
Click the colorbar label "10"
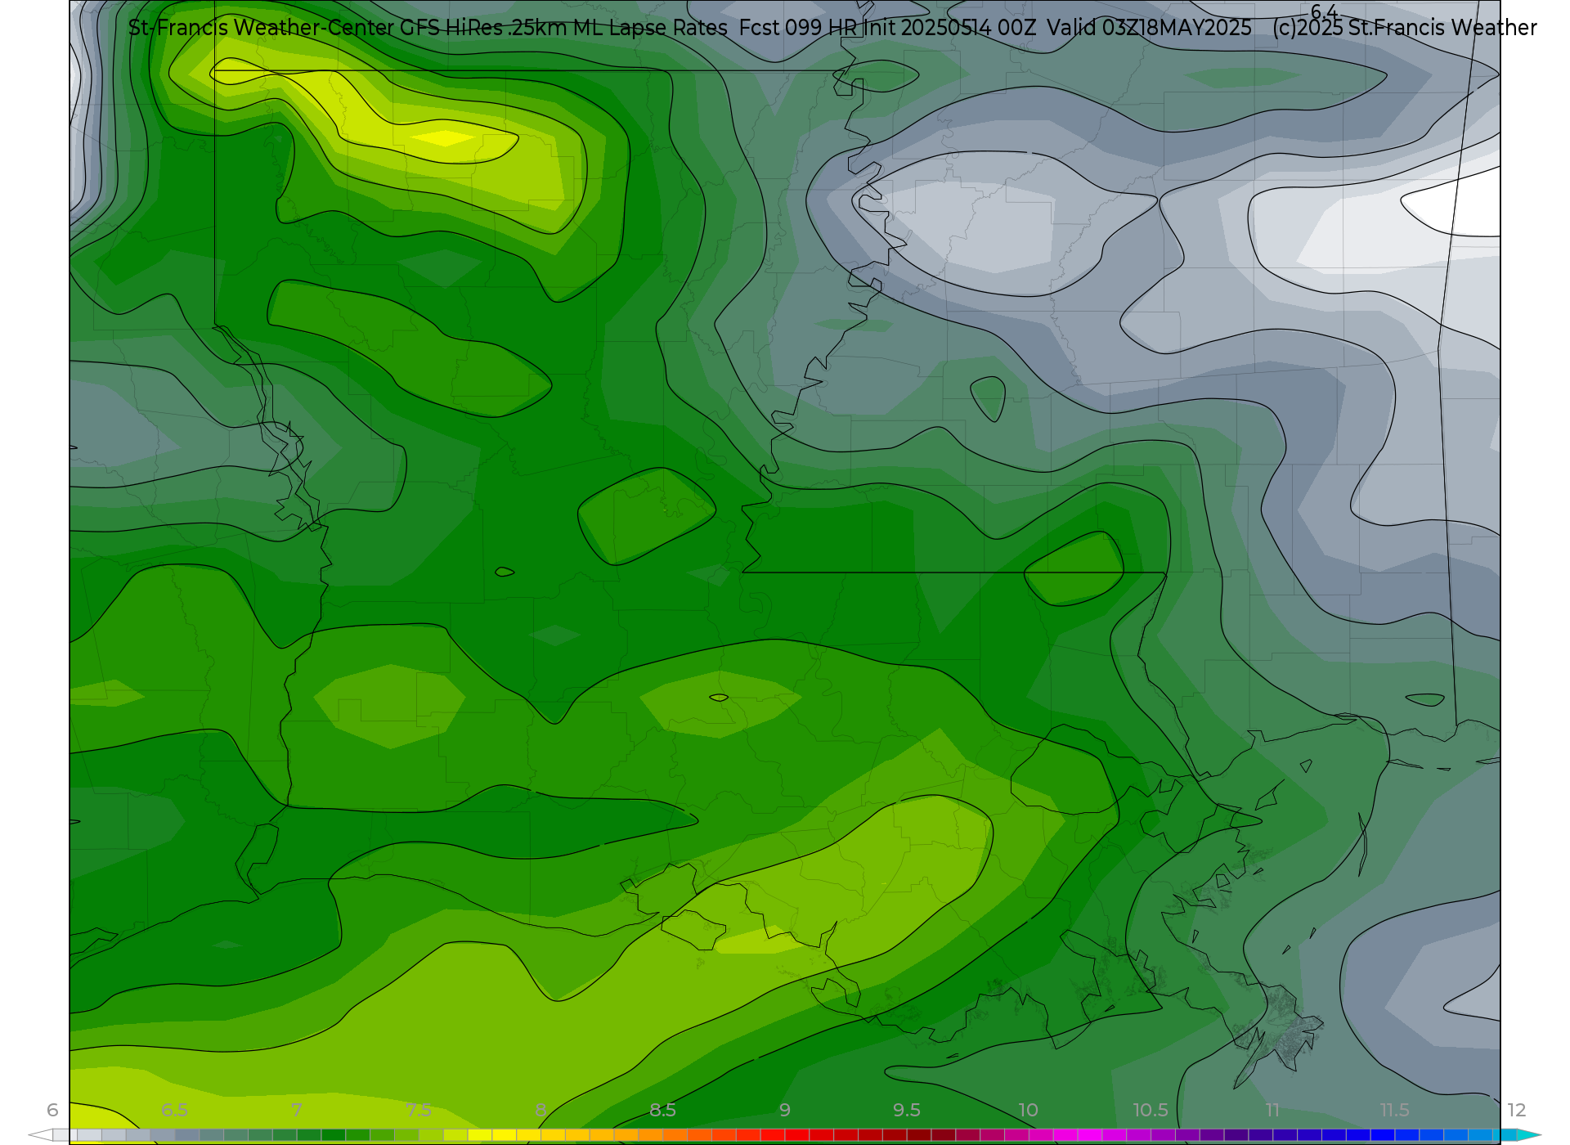[x=1029, y=1110]
